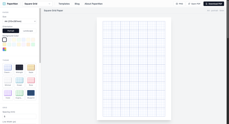Click the grid paper preview page
This screenshot has width=229, height=124.
point(134,69)
